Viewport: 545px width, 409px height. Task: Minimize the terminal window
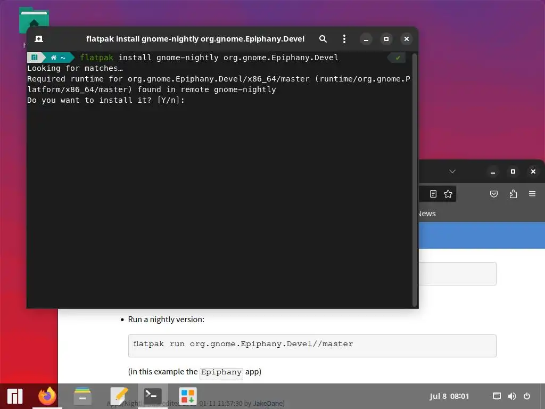pyautogui.click(x=366, y=39)
